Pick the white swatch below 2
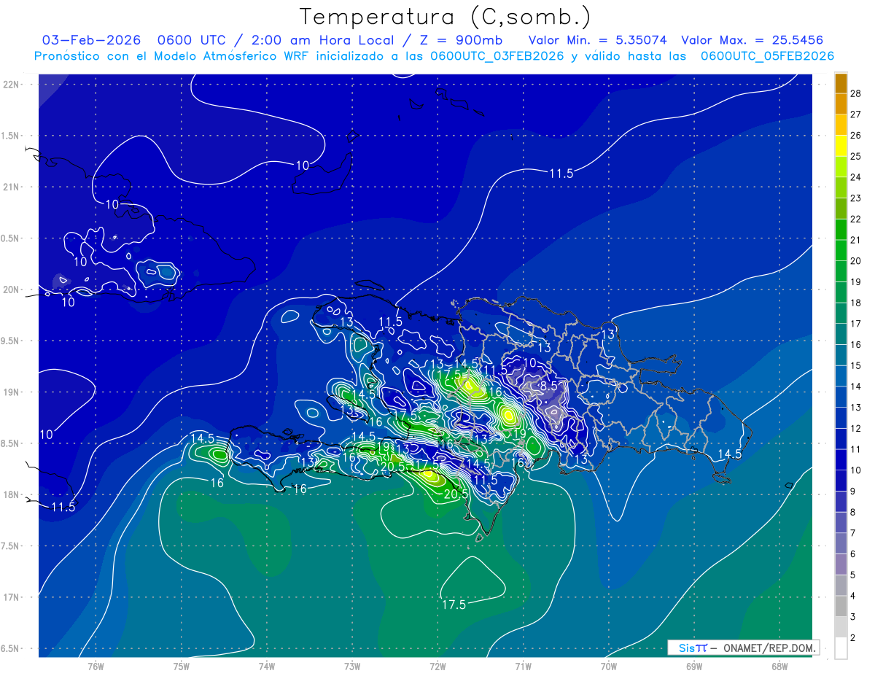Image resolution: width=875 pixels, height=676 pixels. pyautogui.click(x=841, y=648)
